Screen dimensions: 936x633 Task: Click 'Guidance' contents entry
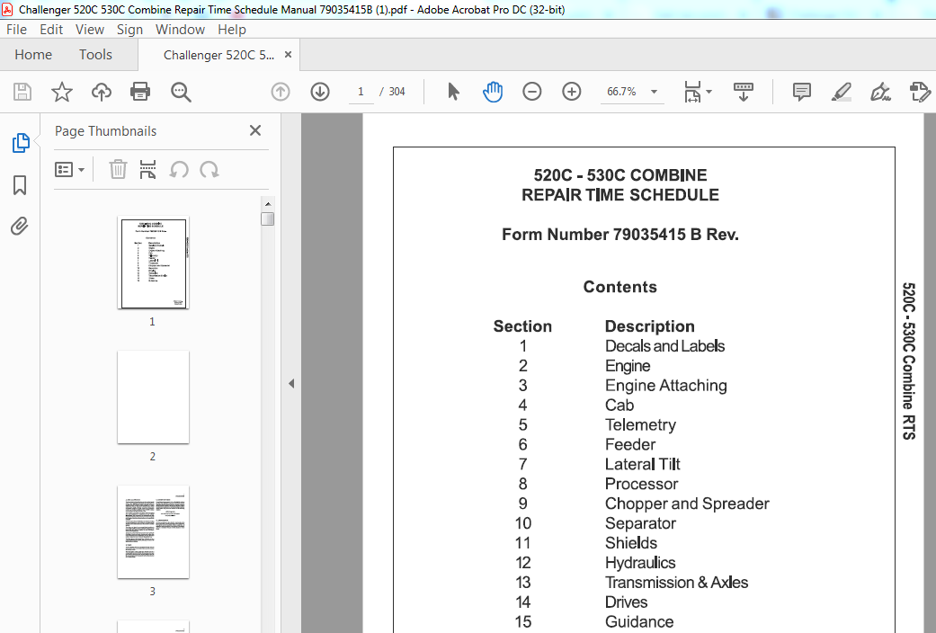(x=639, y=621)
